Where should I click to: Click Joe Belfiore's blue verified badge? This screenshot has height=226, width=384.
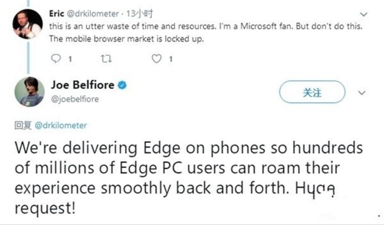coord(122,85)
